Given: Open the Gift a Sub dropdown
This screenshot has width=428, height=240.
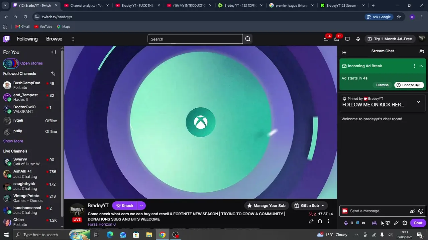Looking at the screenshot, I should click(x=309, y=206).
